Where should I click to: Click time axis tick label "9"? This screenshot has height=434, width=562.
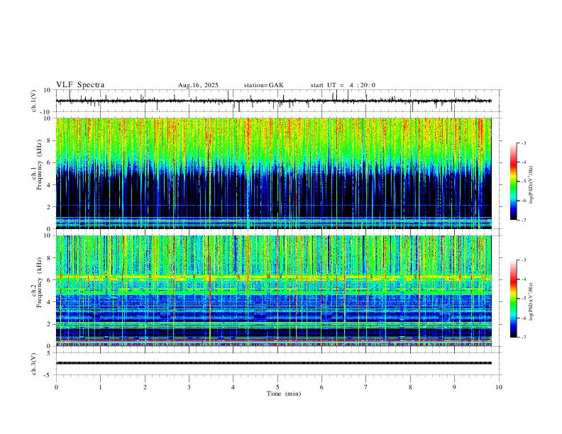point(454,387)
